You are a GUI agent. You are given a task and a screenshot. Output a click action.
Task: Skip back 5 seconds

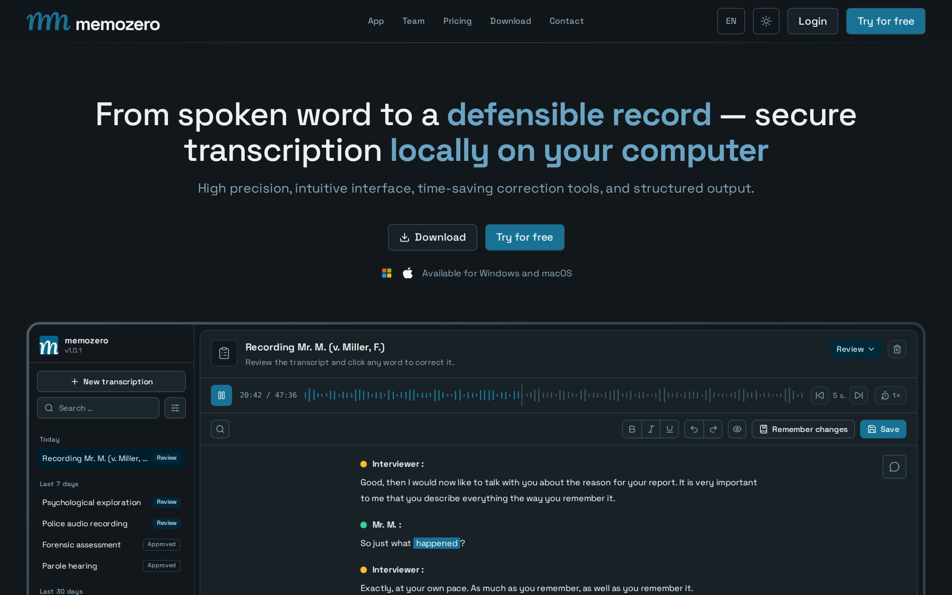(x=819, y=395)
